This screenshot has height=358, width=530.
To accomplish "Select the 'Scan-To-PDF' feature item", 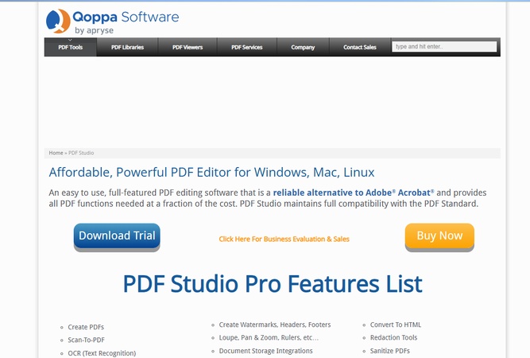I will (x=86, y=340).
